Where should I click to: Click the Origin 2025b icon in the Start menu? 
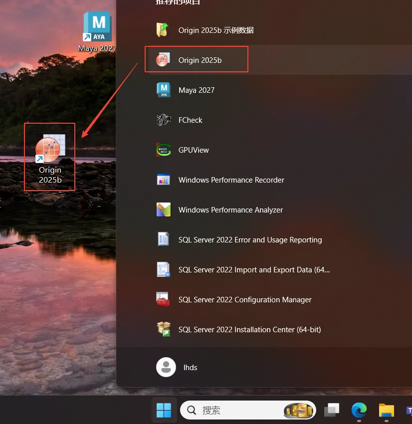coord(163,60)
